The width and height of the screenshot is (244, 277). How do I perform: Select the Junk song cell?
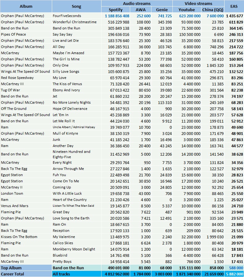click(x=77, y=139)
